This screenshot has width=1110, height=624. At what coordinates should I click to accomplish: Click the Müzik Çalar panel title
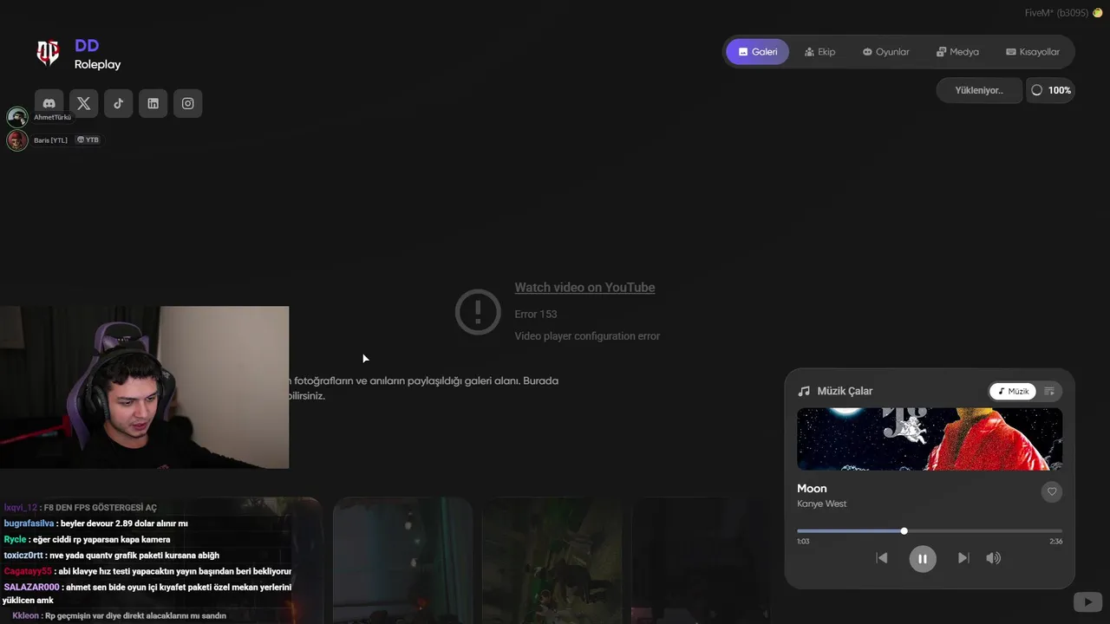point(845,392)
